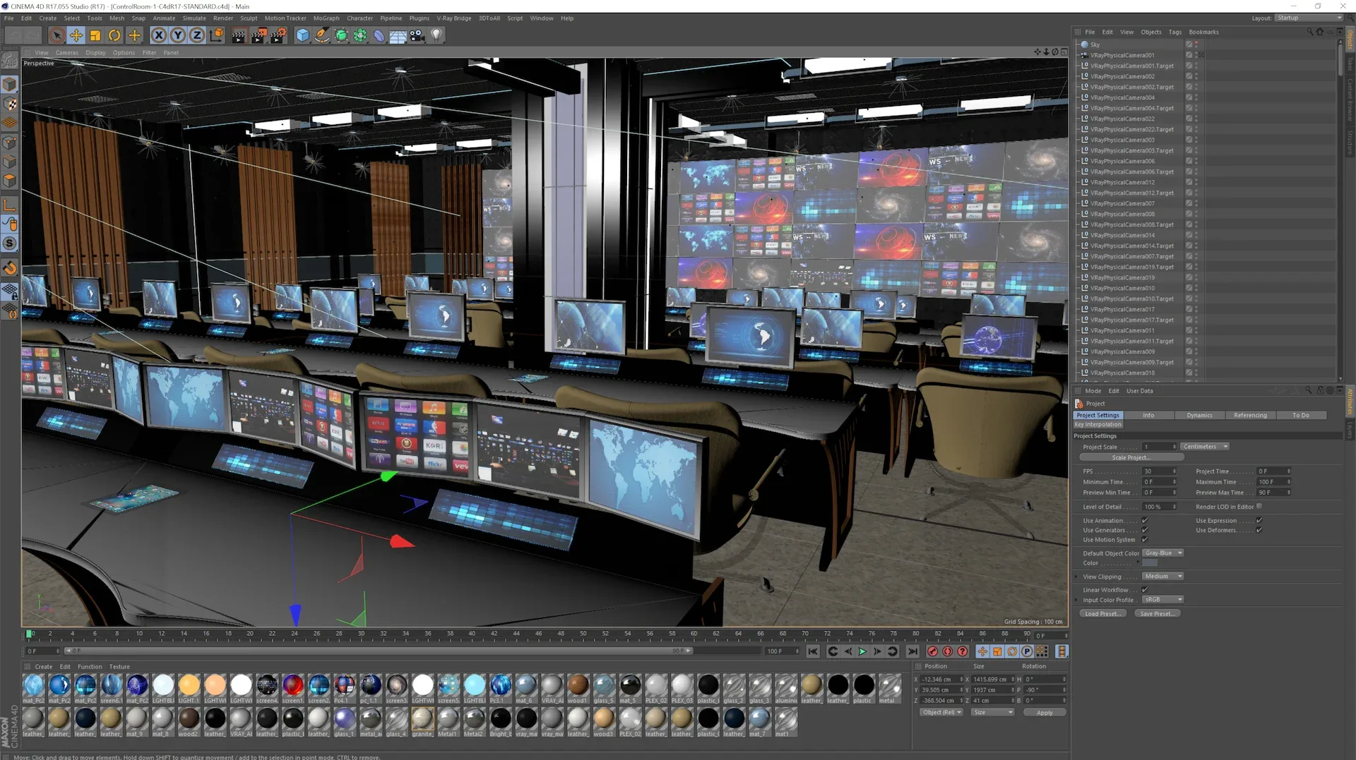Viewport: 1356px width, 760px height.
Task: Switch to the Dynamics tab
Action: pyautogui.click(x=1201, y=415)
